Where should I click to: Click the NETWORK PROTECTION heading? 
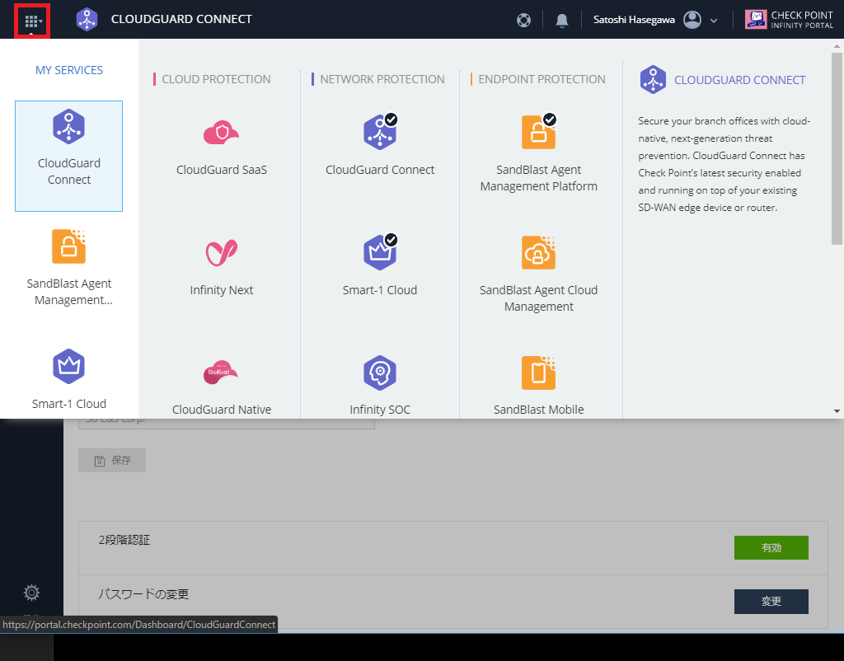382,79
